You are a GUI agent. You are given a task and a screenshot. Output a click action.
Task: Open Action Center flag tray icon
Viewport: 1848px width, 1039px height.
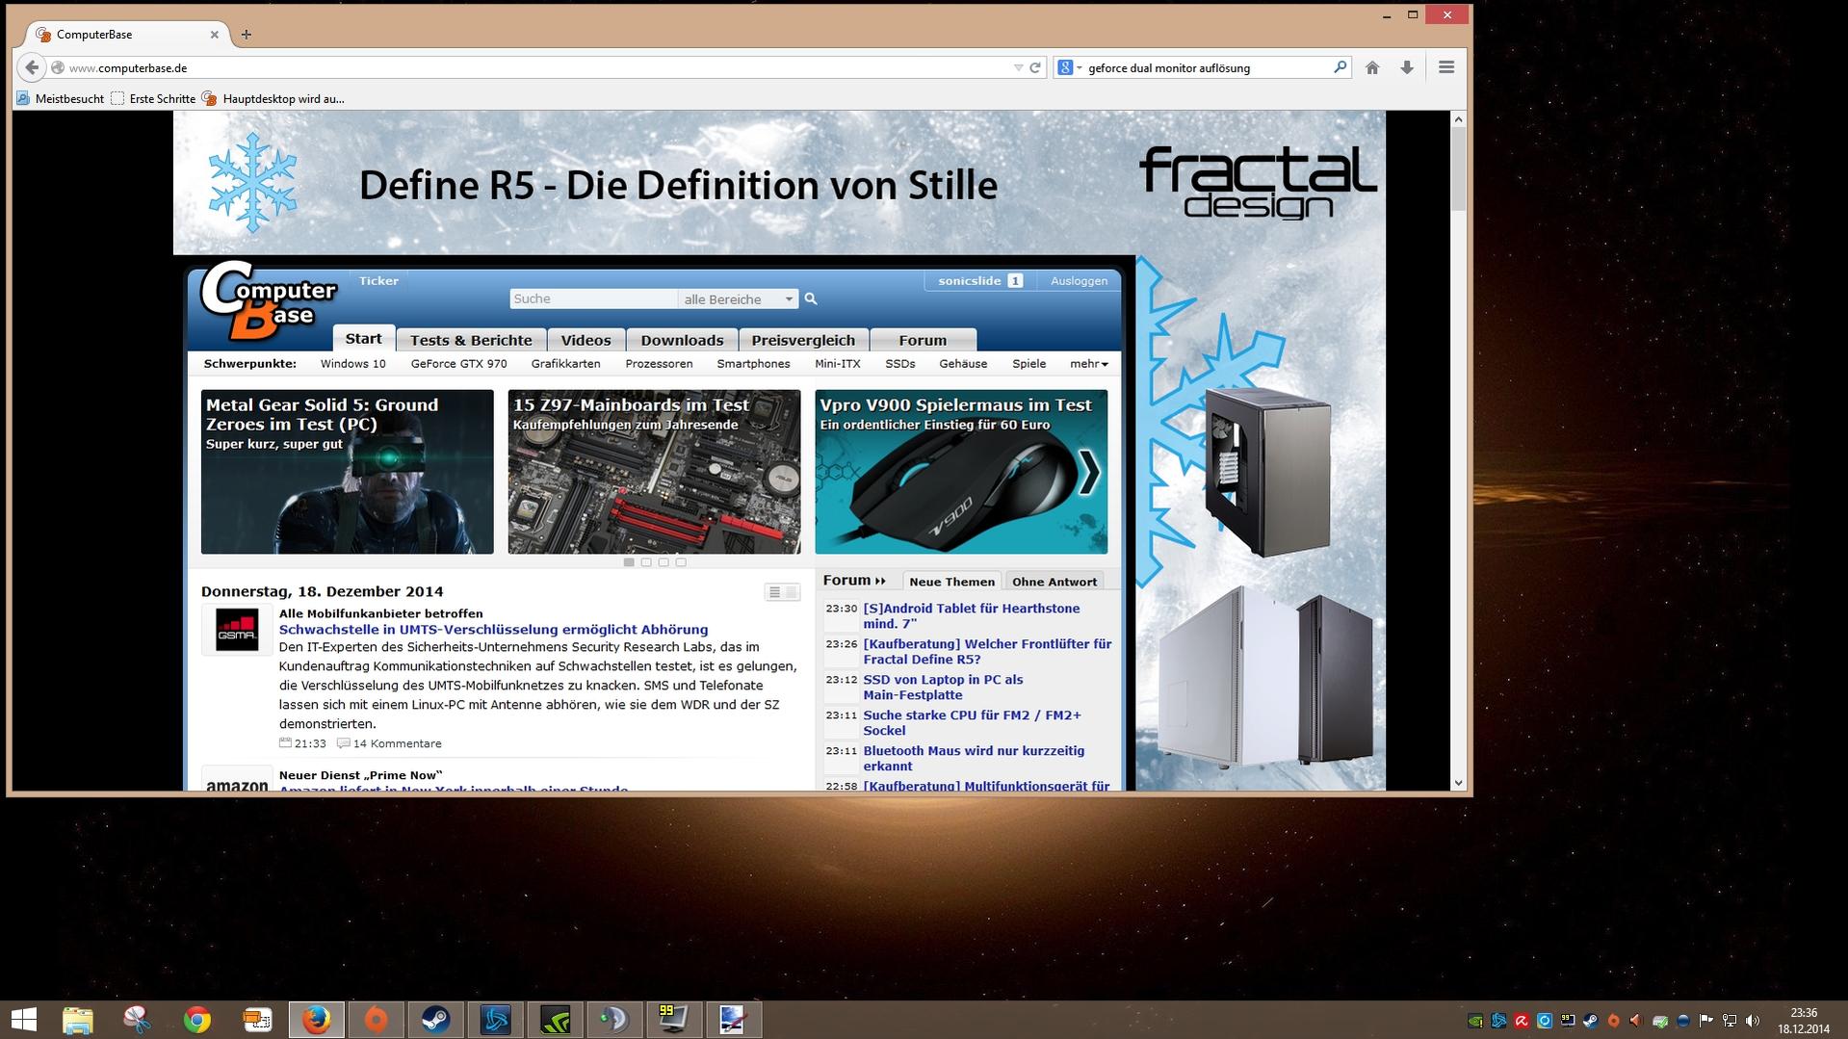pyautogui.click(x=1706, y=1021)
